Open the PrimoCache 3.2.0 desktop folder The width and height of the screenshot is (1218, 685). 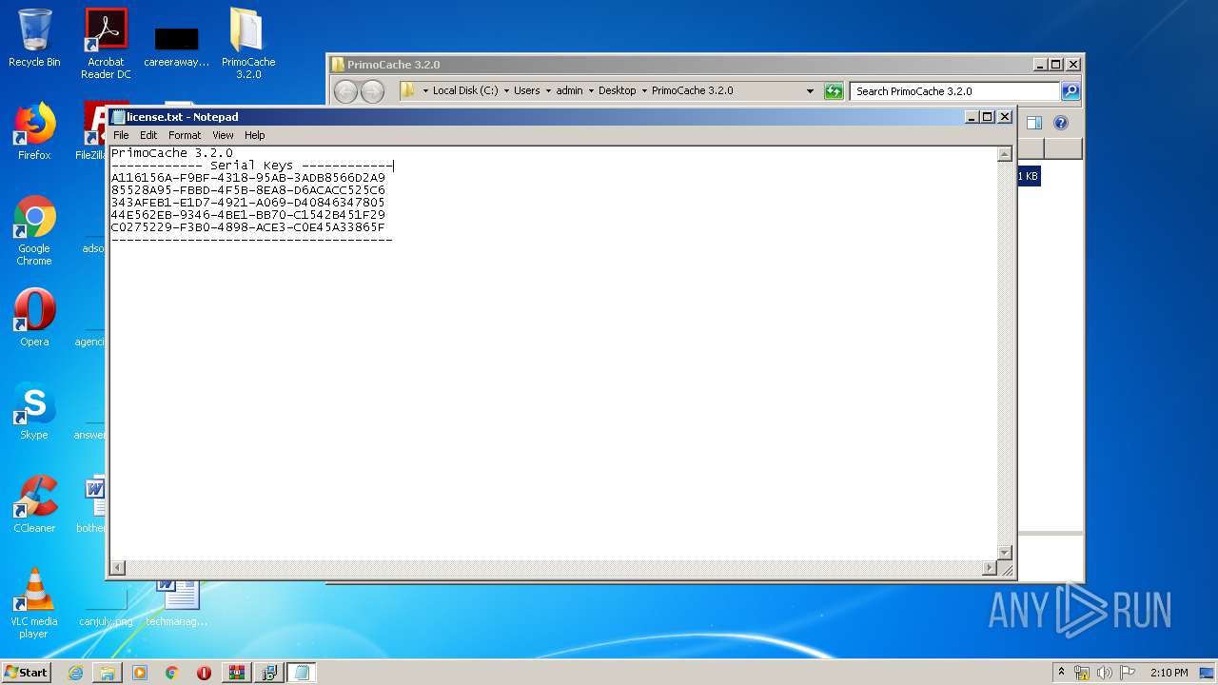point(248,44)
